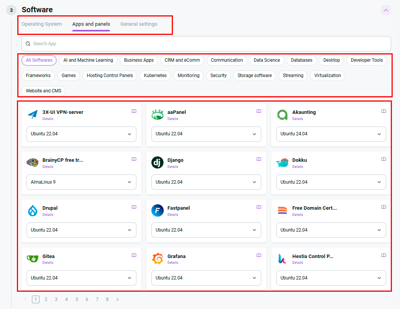Viewport: 400px width, 309px height.
Task: Open Akaunting Ubuntu 24.04 version dropdown
Action: tap(331, 134)
